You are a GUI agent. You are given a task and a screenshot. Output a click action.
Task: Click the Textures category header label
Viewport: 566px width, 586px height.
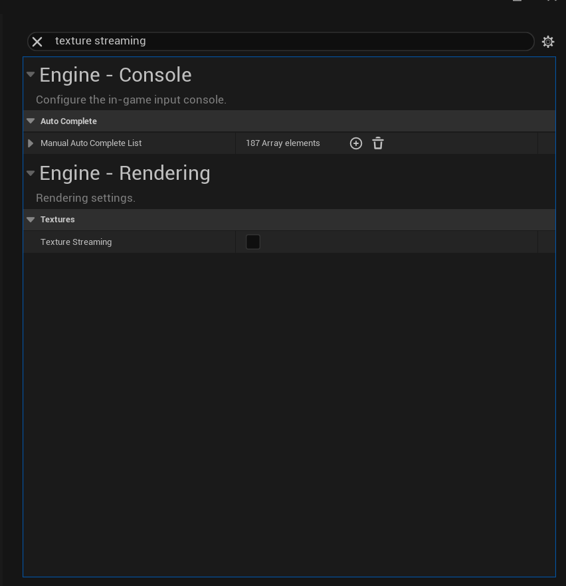tap(58, 220)
